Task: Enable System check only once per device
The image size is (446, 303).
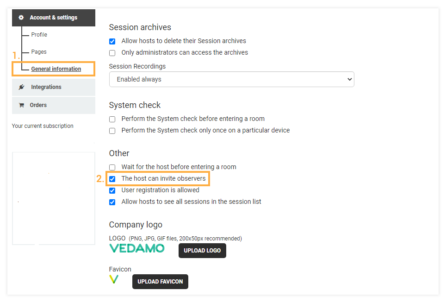Action: [112, 131]
